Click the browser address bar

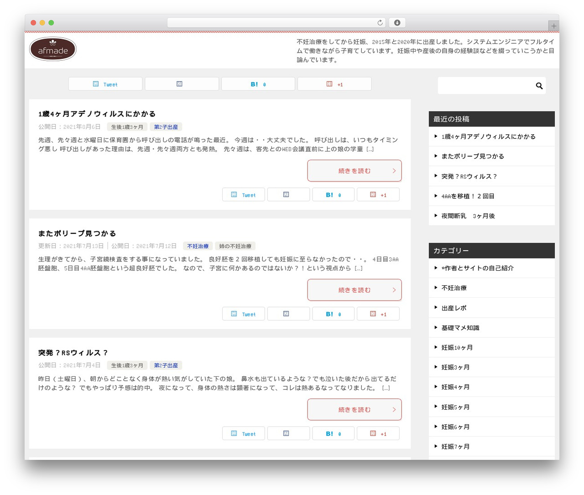coord(276,23)
